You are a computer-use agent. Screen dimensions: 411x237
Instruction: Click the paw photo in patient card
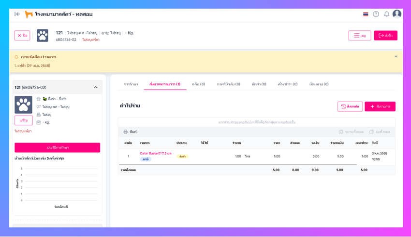pos(24,105)
